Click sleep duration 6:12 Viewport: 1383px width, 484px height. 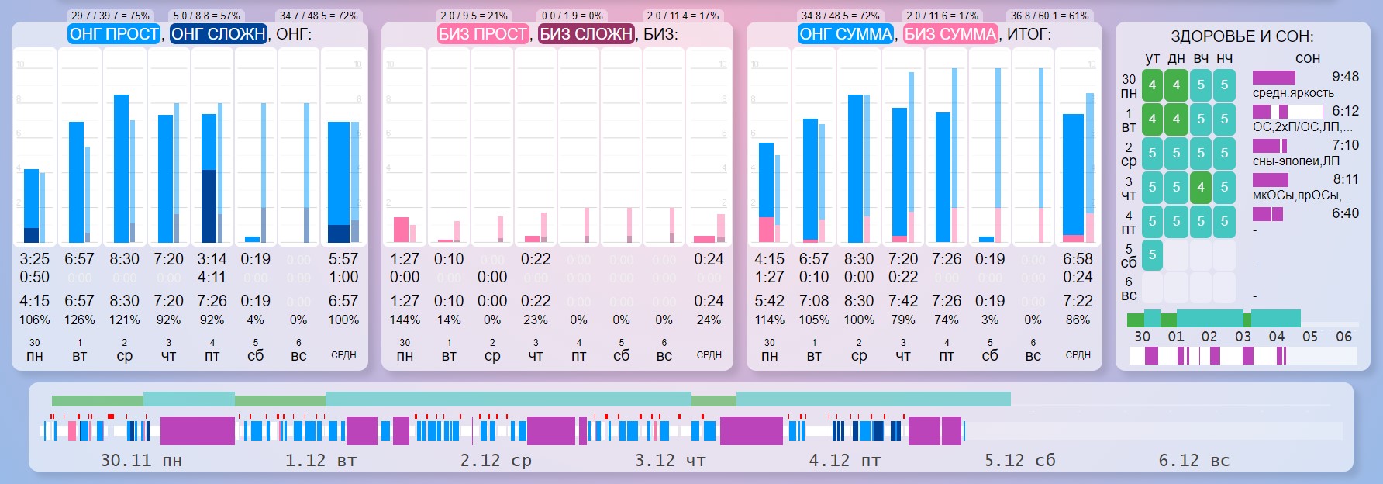[x=1345, y=111]
